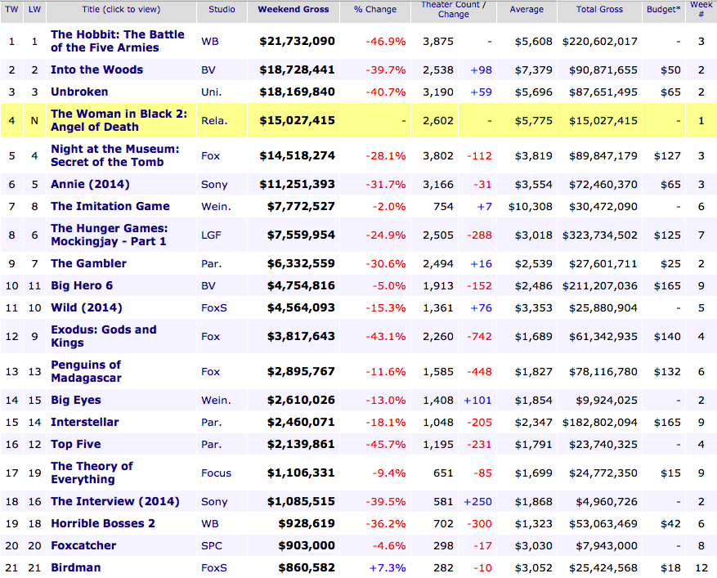
Task: Open The Hobbit: The Battle of the Five Armies
Action: pyautogui.click(x=118, y=41)
